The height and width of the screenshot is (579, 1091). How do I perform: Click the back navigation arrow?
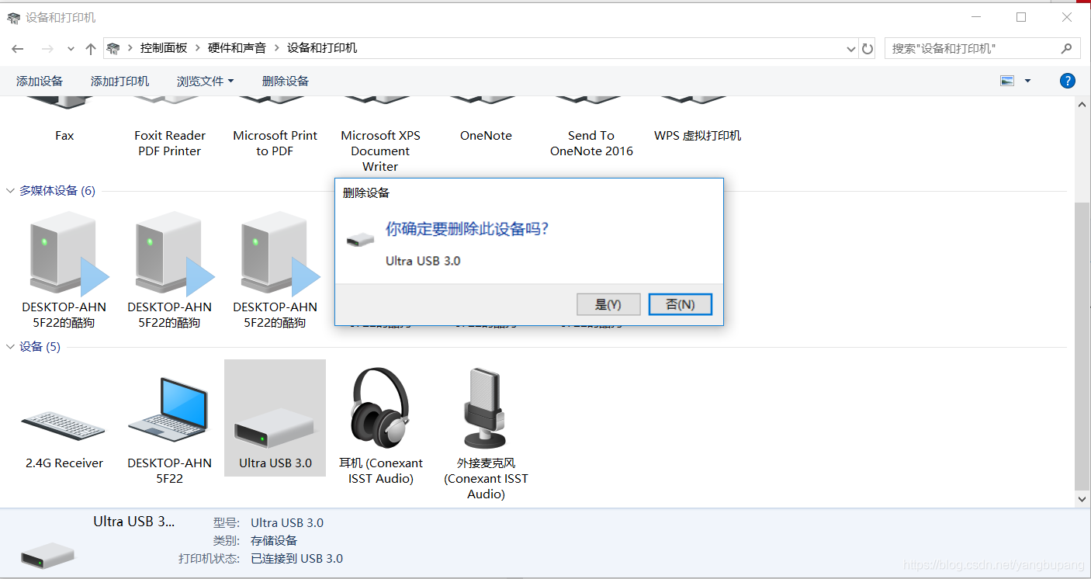(x=18, y=48)
